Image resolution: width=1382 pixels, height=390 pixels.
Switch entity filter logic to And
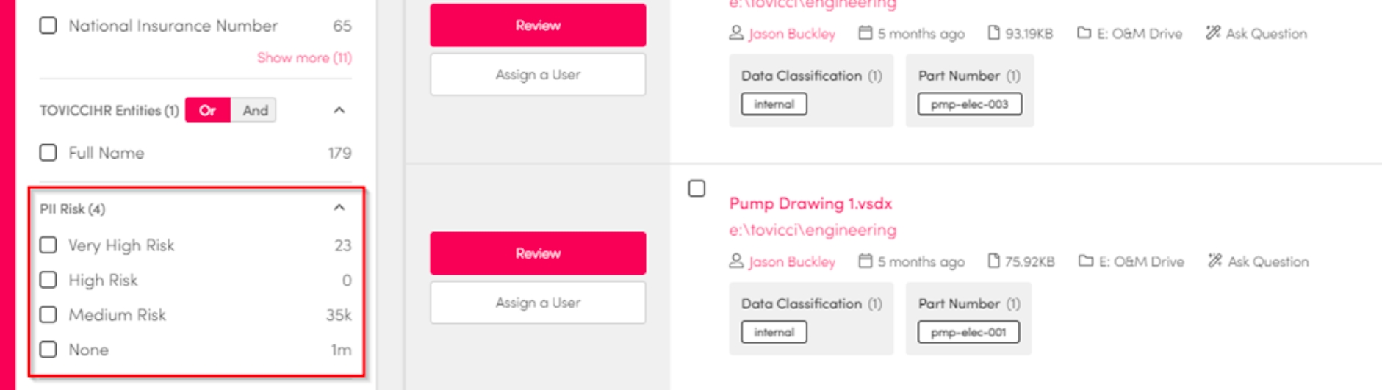(x=255, y=110)
